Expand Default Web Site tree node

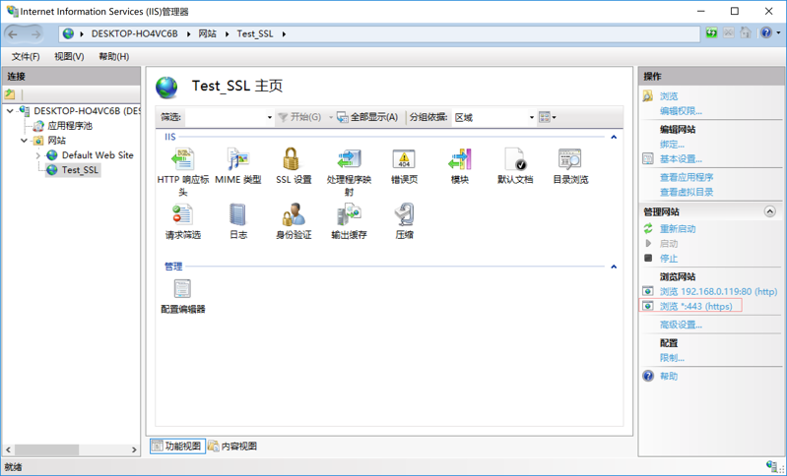pos(37,155)
